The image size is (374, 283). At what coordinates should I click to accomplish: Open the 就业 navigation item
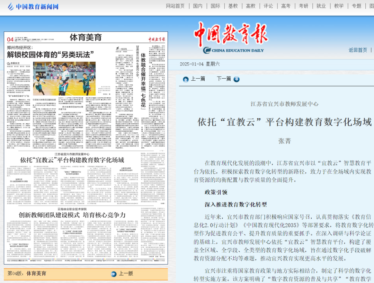tap(321, 6)
